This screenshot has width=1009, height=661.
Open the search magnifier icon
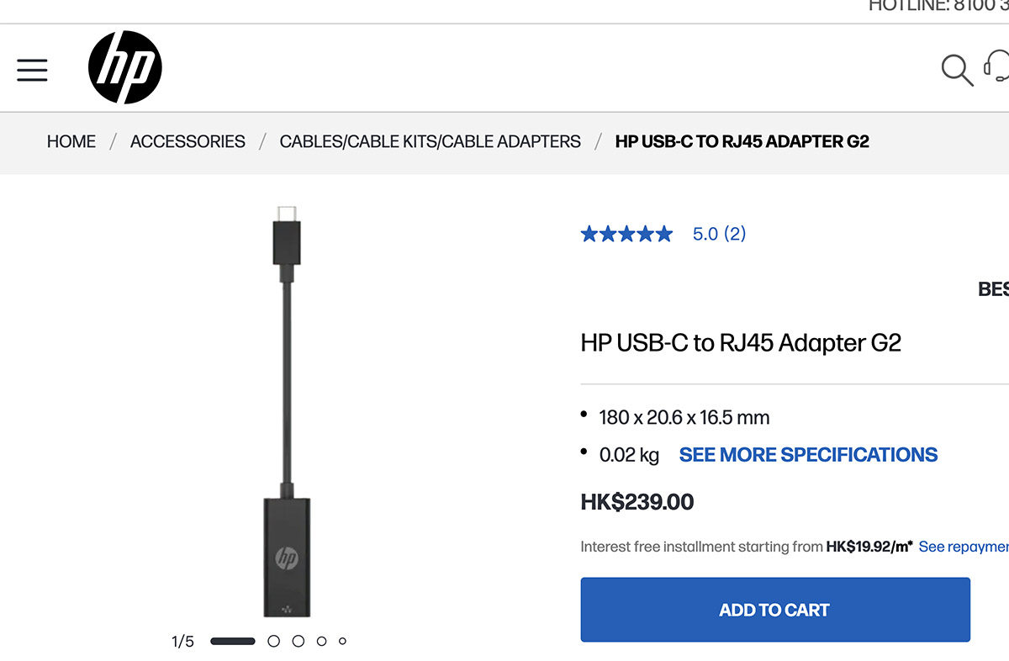[956, 70]
